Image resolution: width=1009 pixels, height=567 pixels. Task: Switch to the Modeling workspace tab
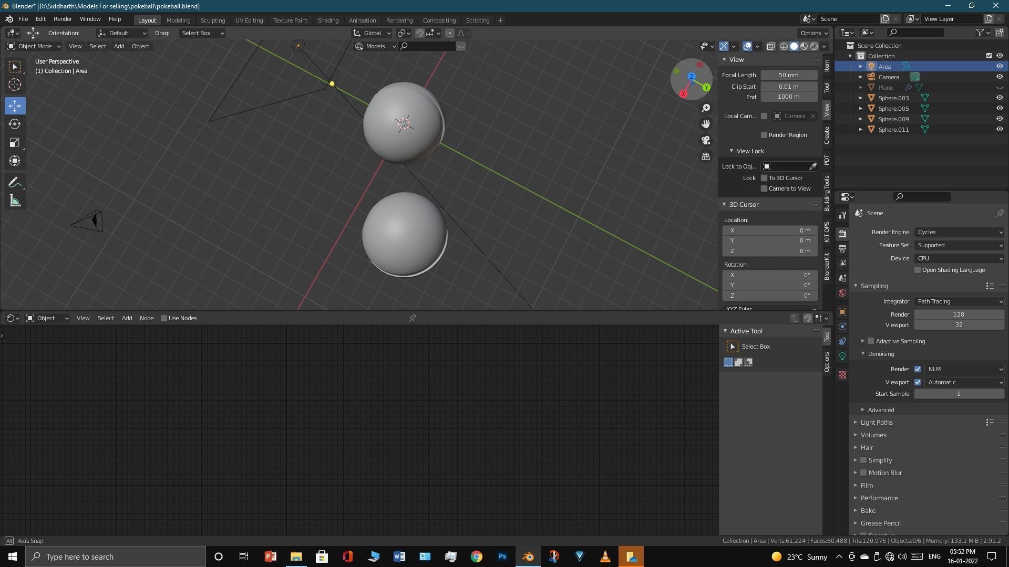(178, 20)
